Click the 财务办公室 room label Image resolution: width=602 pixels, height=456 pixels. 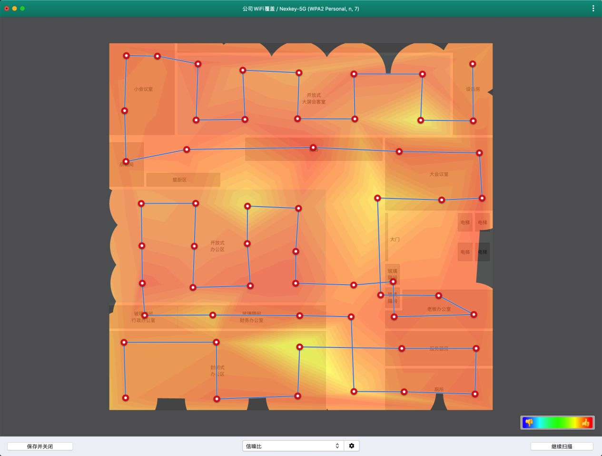pyautogui.click(x=252, y=320)
